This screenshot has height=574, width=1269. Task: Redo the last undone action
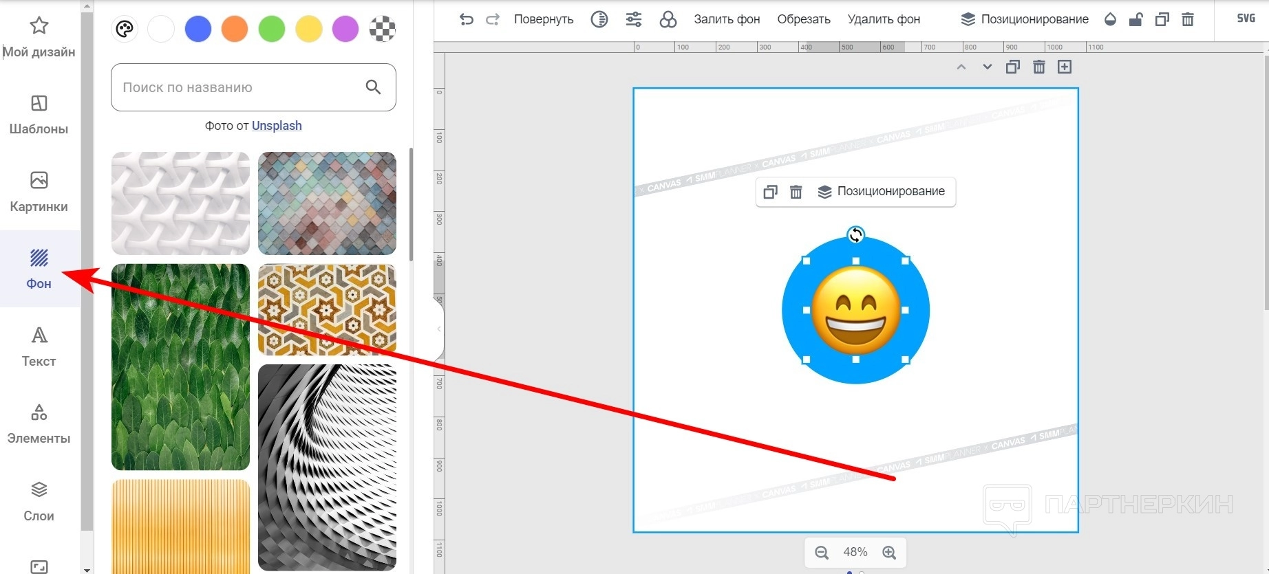coord(493,19)
